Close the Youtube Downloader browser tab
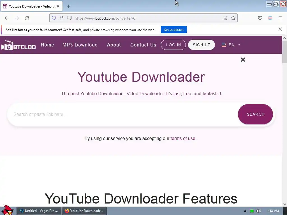287x215 pixels. tap(58, 6)
